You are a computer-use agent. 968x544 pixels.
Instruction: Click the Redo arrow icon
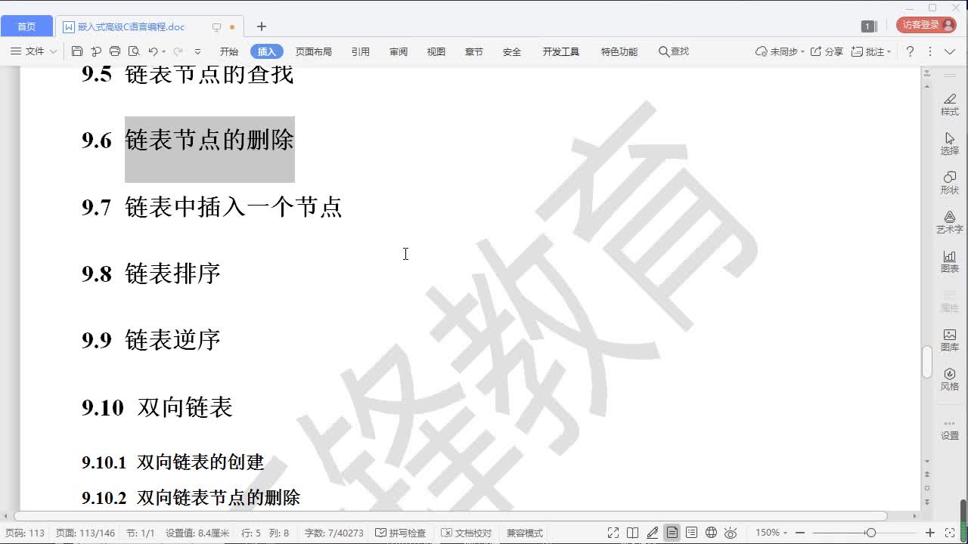click(x=178, y=51)
